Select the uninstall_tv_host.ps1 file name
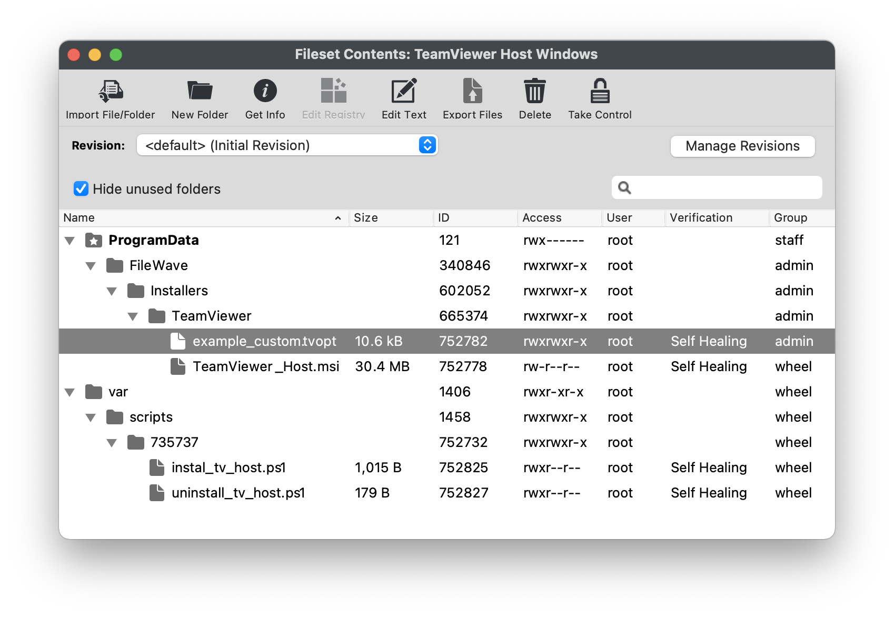 coord(238,493)
